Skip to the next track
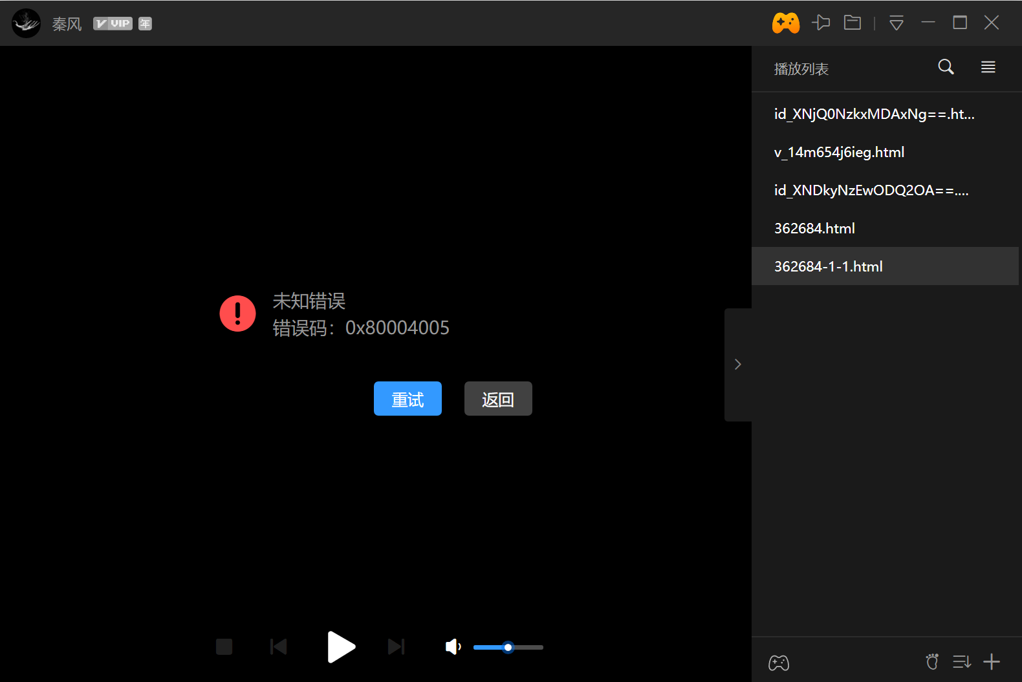The width and height of the screenshot is (1022, 682). pos(396,646)
